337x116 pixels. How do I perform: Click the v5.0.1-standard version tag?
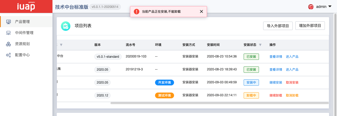(x=108, y=57)
